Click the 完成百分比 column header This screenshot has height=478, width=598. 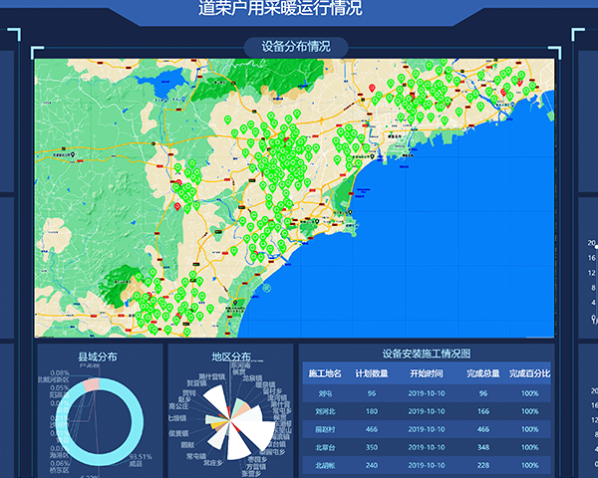(529, 373)
